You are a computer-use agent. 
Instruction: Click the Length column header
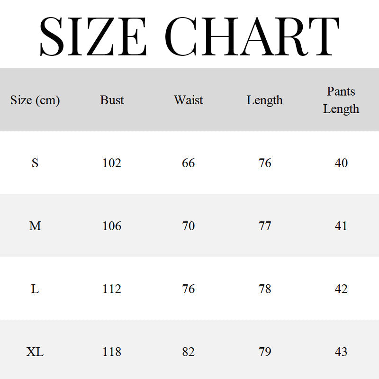tap(265, 100)
